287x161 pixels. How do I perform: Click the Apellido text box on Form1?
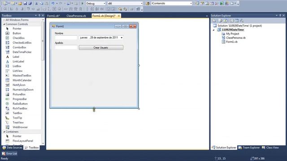66,47
